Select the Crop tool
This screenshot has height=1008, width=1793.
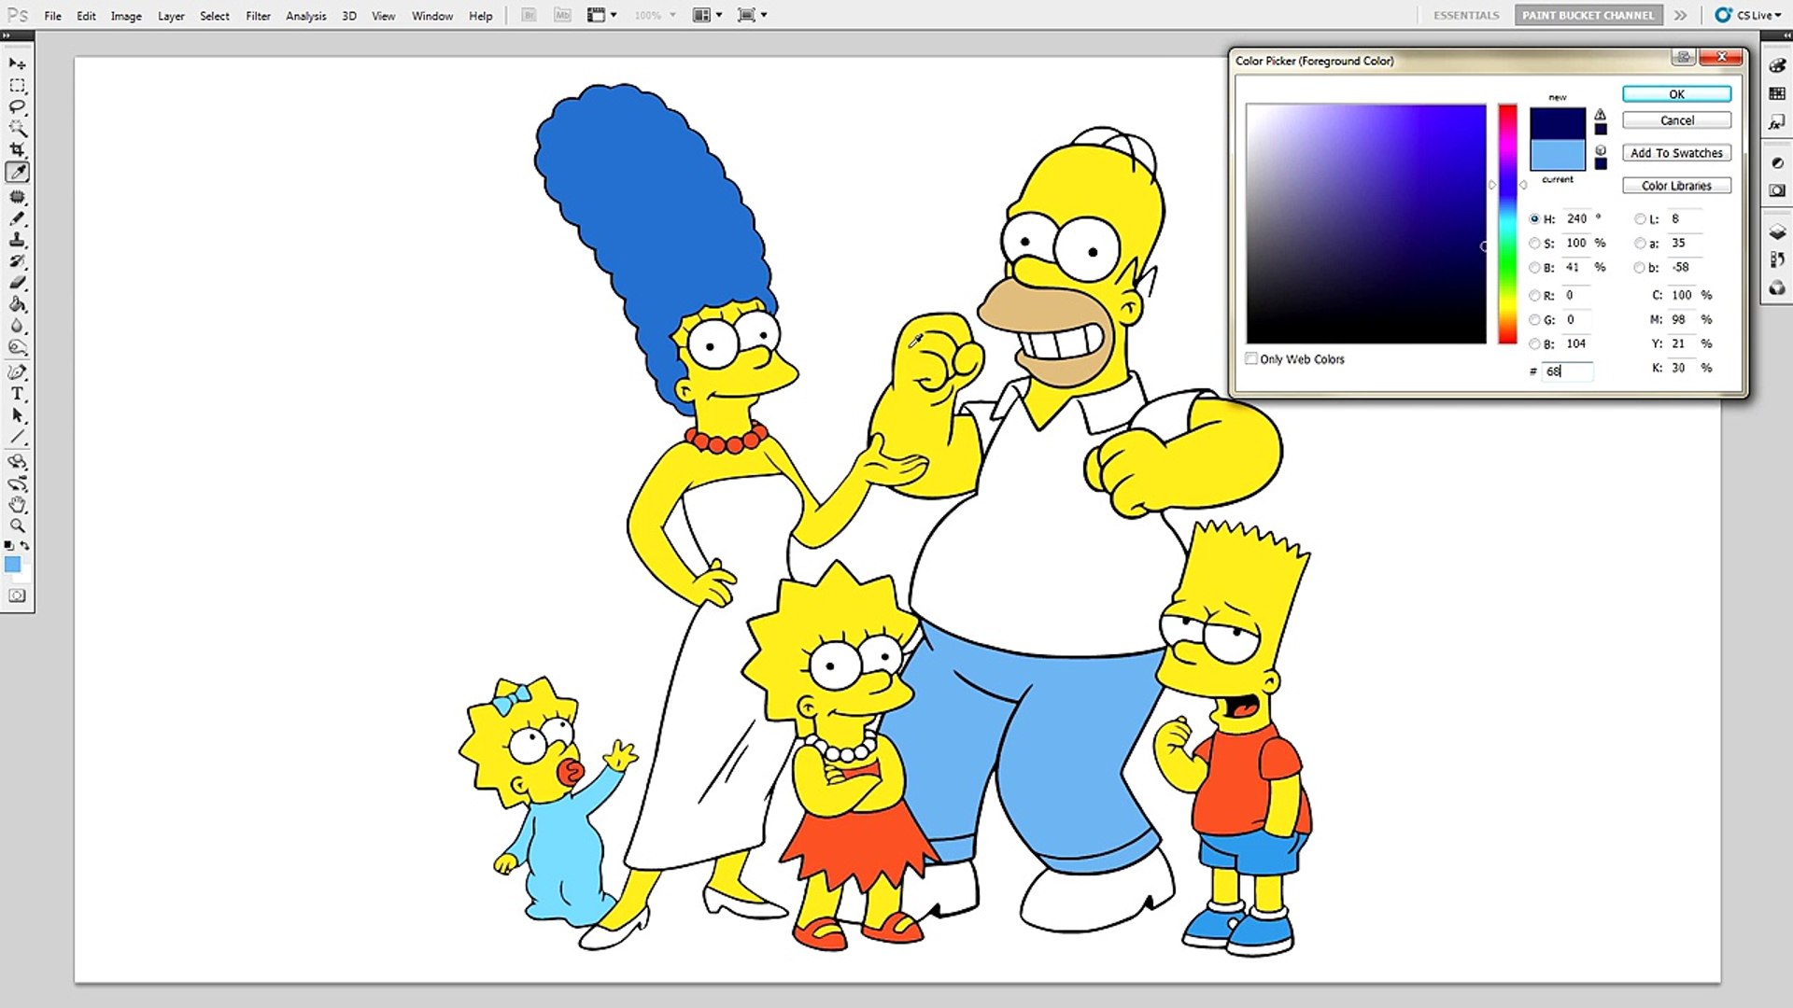pos(17,149)
